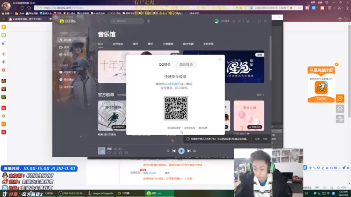Image resolution: width=351 pixels, height=197 pixels.
Task: Download the current song via arrow icon
Action: 115,153
